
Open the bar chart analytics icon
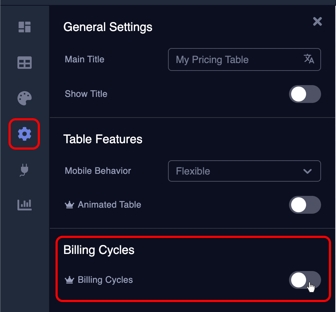(25, 204)
